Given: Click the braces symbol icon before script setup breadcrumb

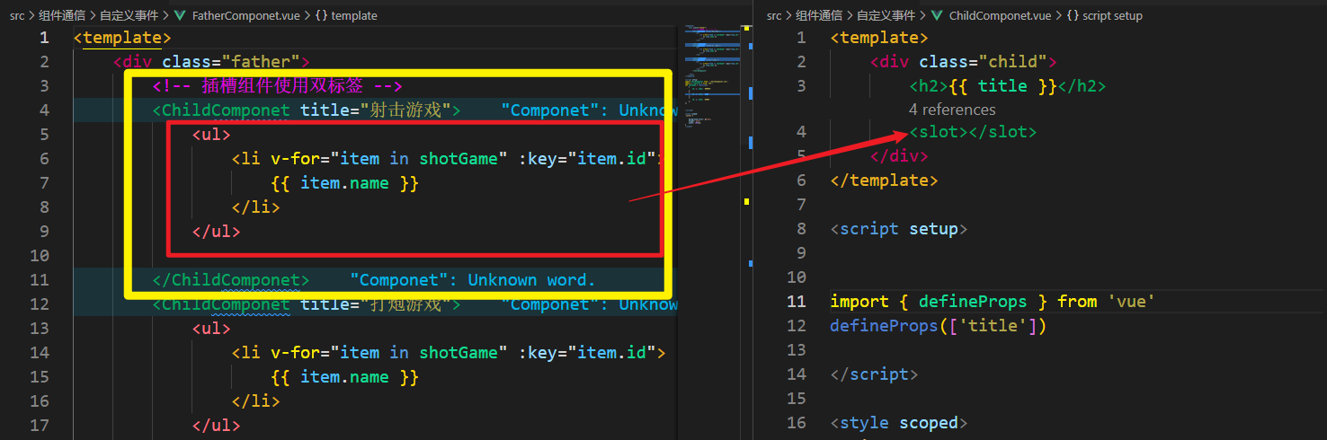Looking at the screenshot, I should (x=1073, y=15).
